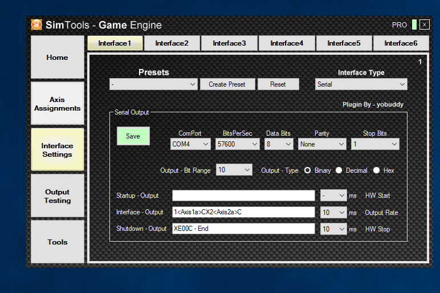440x293 pixels.
Task: Select the Decimal output type
Action: pyautogui.click(x=339, y=170)
